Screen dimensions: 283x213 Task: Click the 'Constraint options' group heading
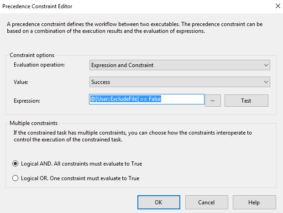point(32,55)
